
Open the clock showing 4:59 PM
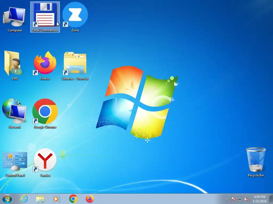coord(259,199)
